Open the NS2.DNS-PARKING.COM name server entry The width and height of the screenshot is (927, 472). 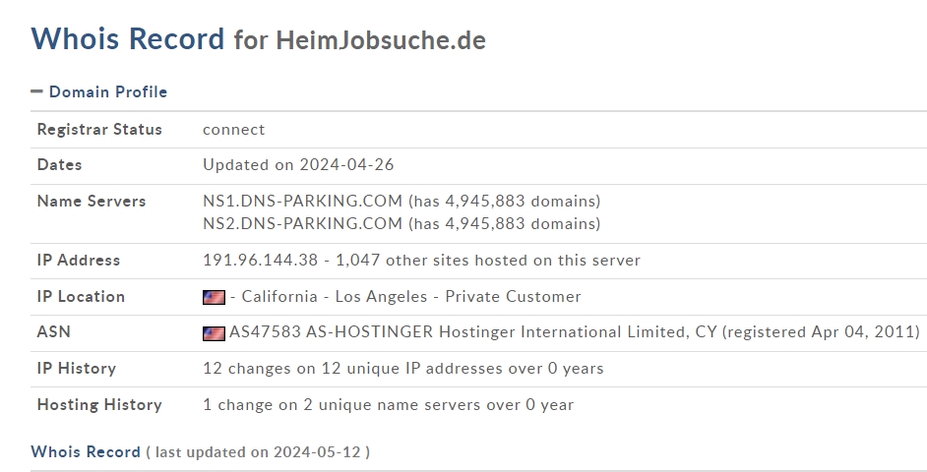[303, 223]
